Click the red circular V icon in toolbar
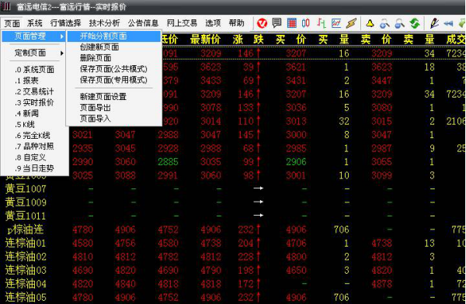466x304 pixels. pos(262,23)
